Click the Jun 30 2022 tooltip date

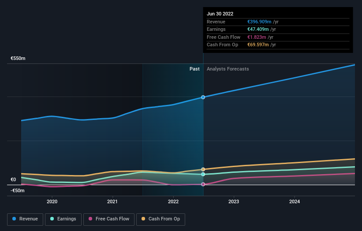(220, 14)
